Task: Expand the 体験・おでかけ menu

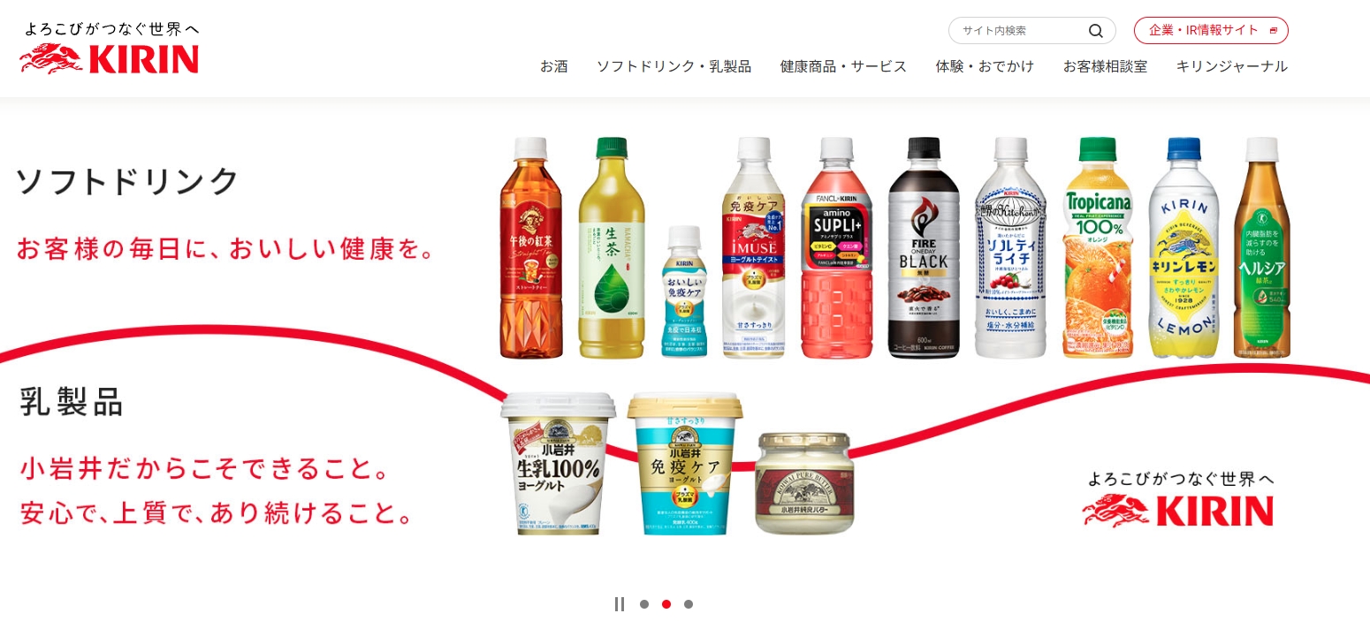Action: pyautogui.click(x=985, y=66)
